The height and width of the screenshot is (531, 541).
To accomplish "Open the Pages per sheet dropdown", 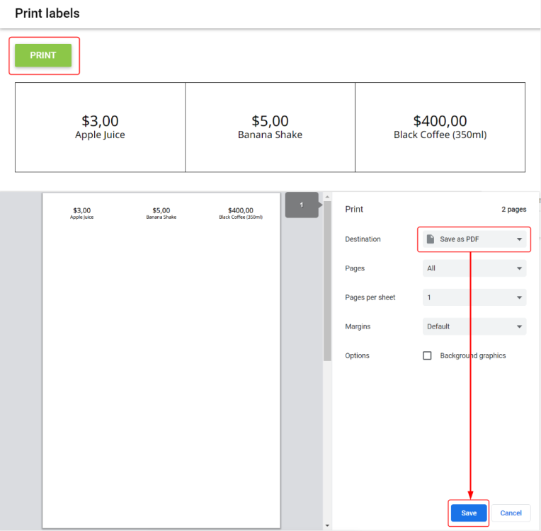I will pyautogui.click(x=474, y=297).
